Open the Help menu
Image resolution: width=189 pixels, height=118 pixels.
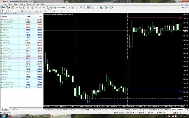43,4
